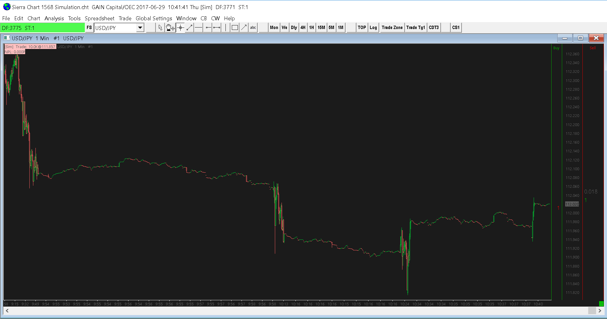This screenshot has height=319, width=607.
Task: Select the pointer arrow tool
Action: point(160,28)
